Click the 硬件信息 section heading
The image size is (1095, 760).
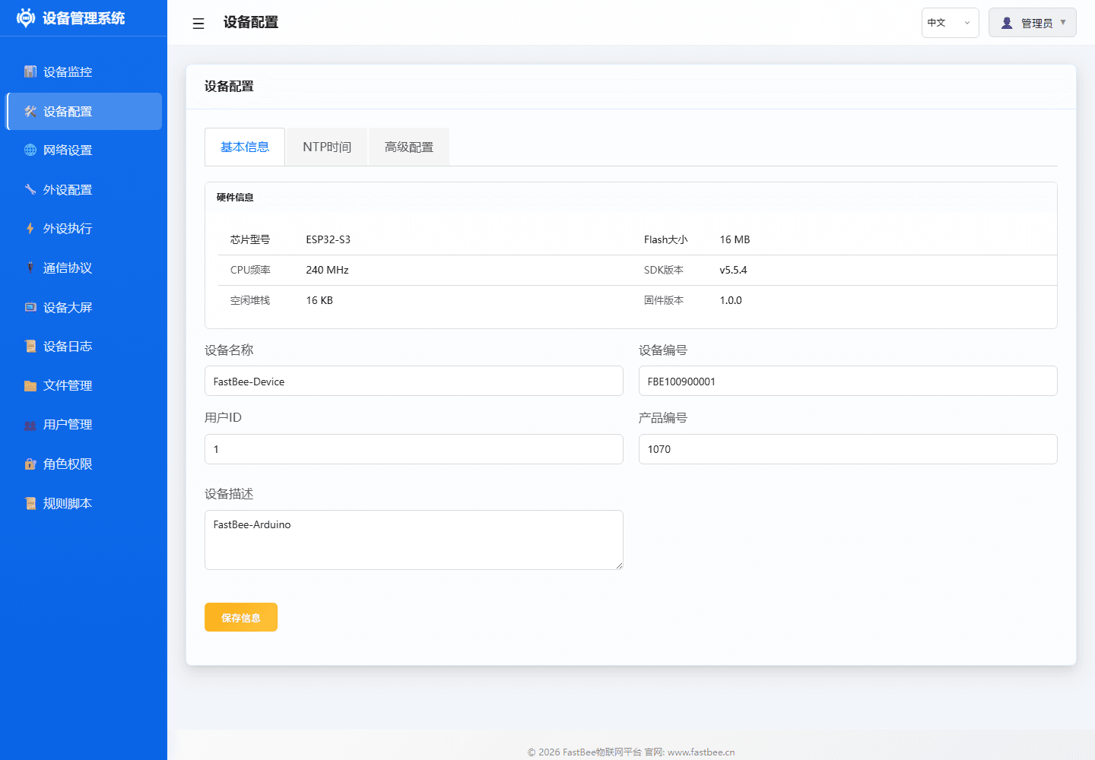[235, 198]
